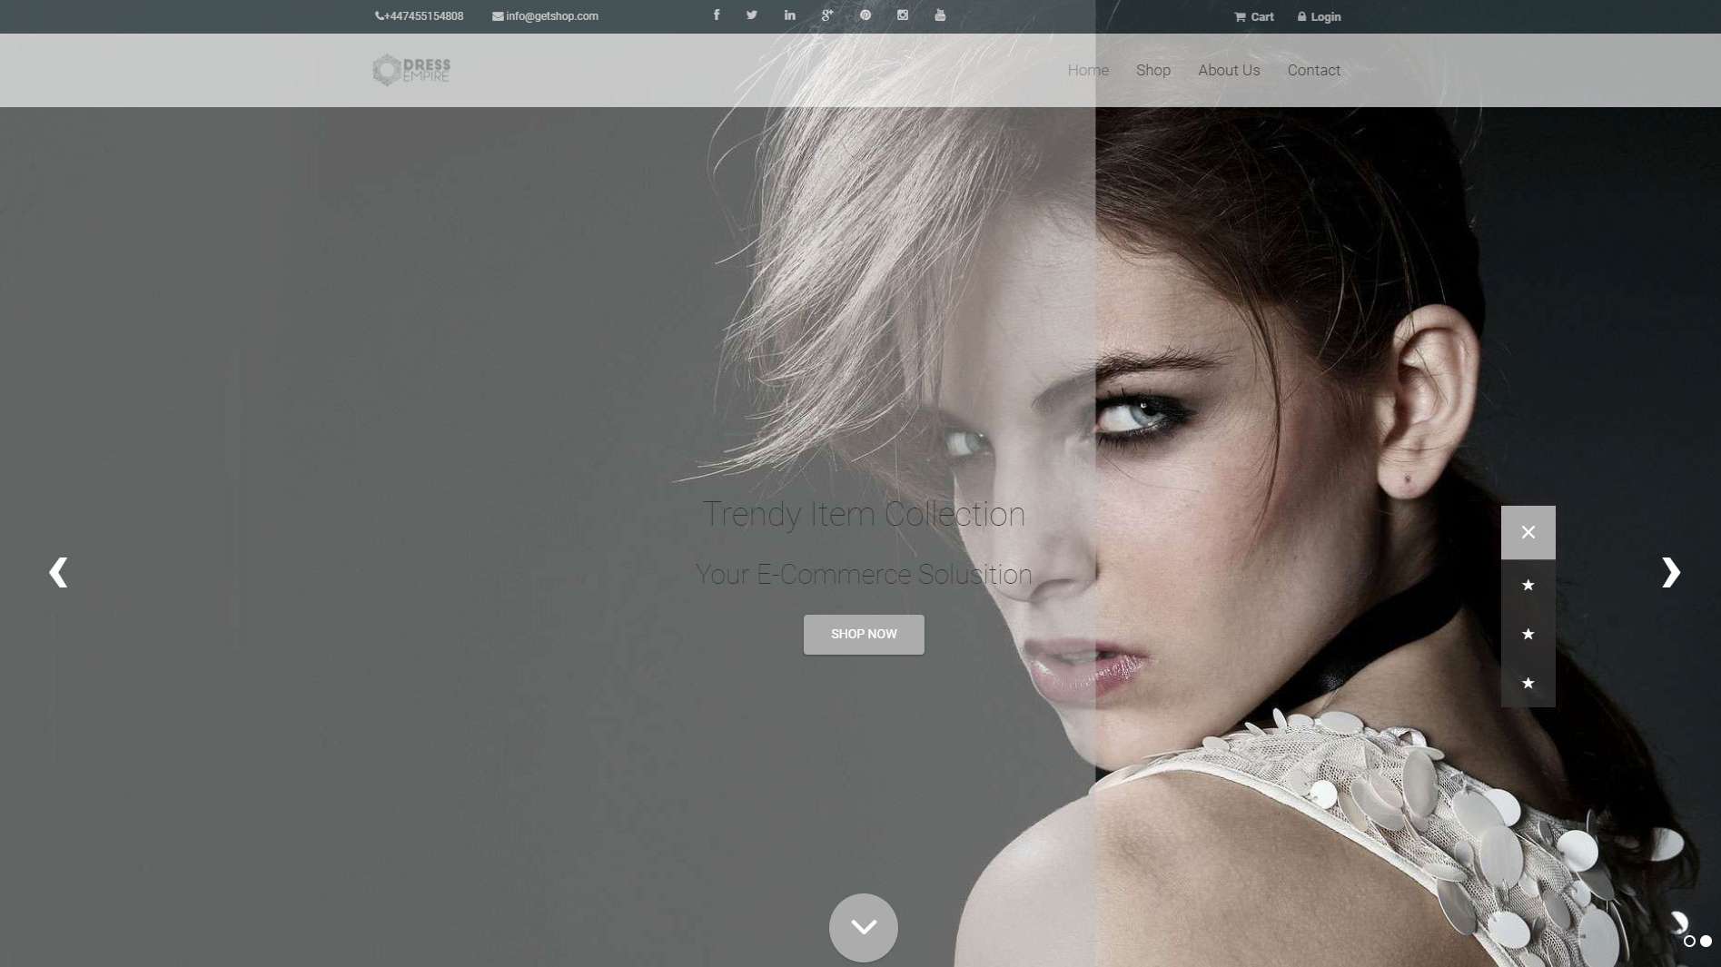The width and height of the screenshot is (1721, 967).
Task: View the shopping Cart
Action: (x=1254, y=16)
